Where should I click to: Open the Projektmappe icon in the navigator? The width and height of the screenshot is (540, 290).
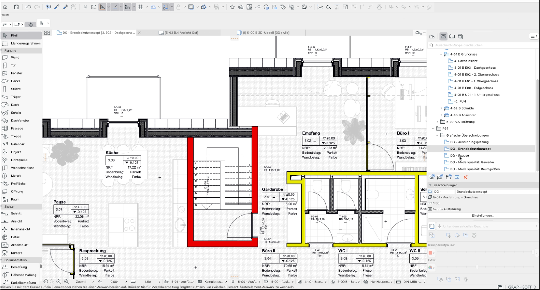tap(432, 36)
